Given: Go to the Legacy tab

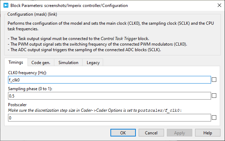Looking at the screenshot, I should tap(93, 63).
